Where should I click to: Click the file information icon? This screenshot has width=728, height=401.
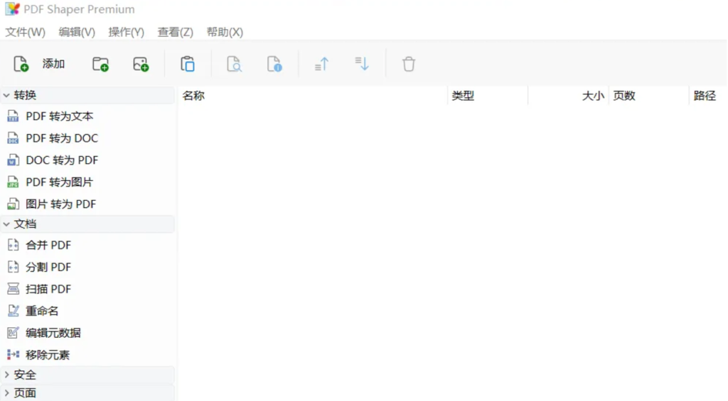pyautogui.click(x=274, y=64)
